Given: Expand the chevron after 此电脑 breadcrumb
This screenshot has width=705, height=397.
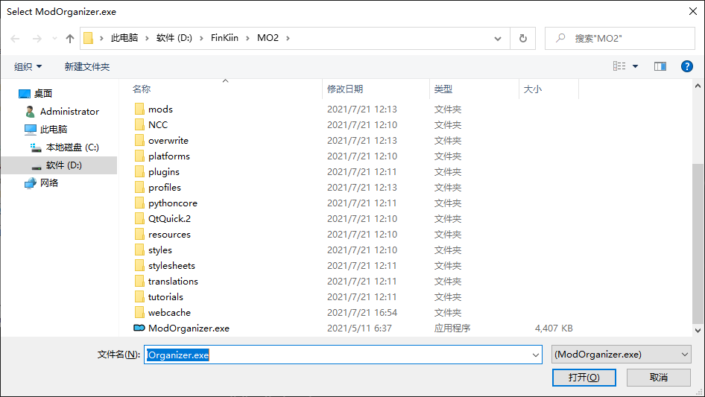Looking at the screenshot, I should [147, 38].
